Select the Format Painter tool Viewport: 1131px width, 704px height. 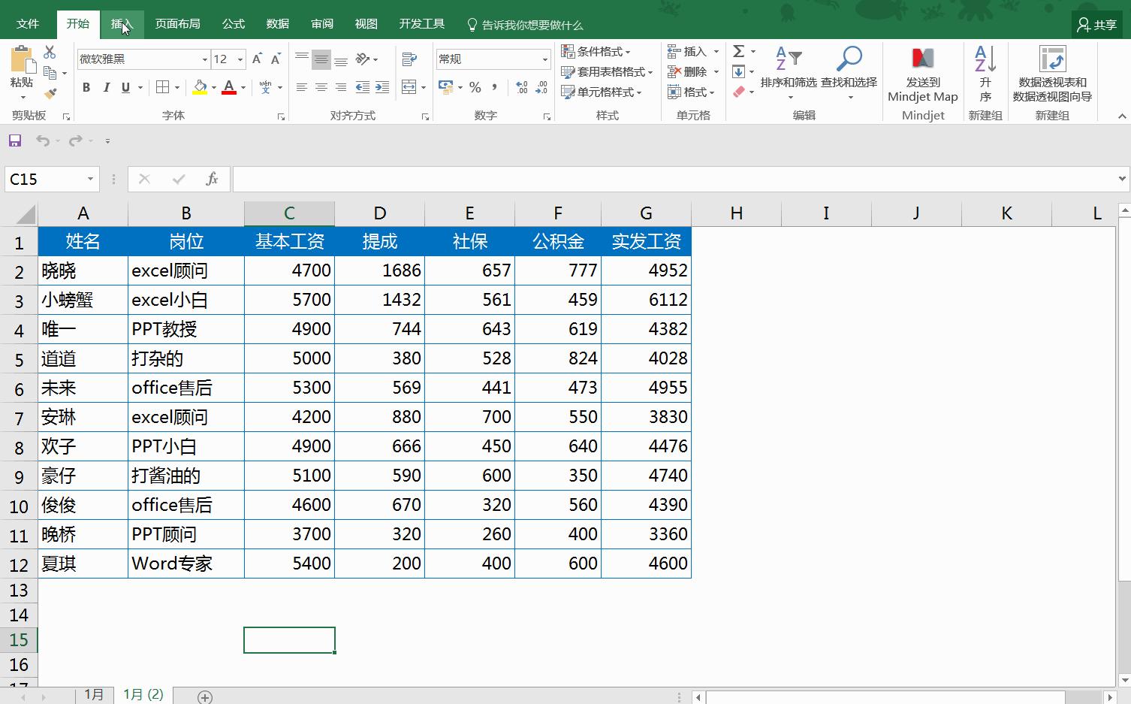52,93
